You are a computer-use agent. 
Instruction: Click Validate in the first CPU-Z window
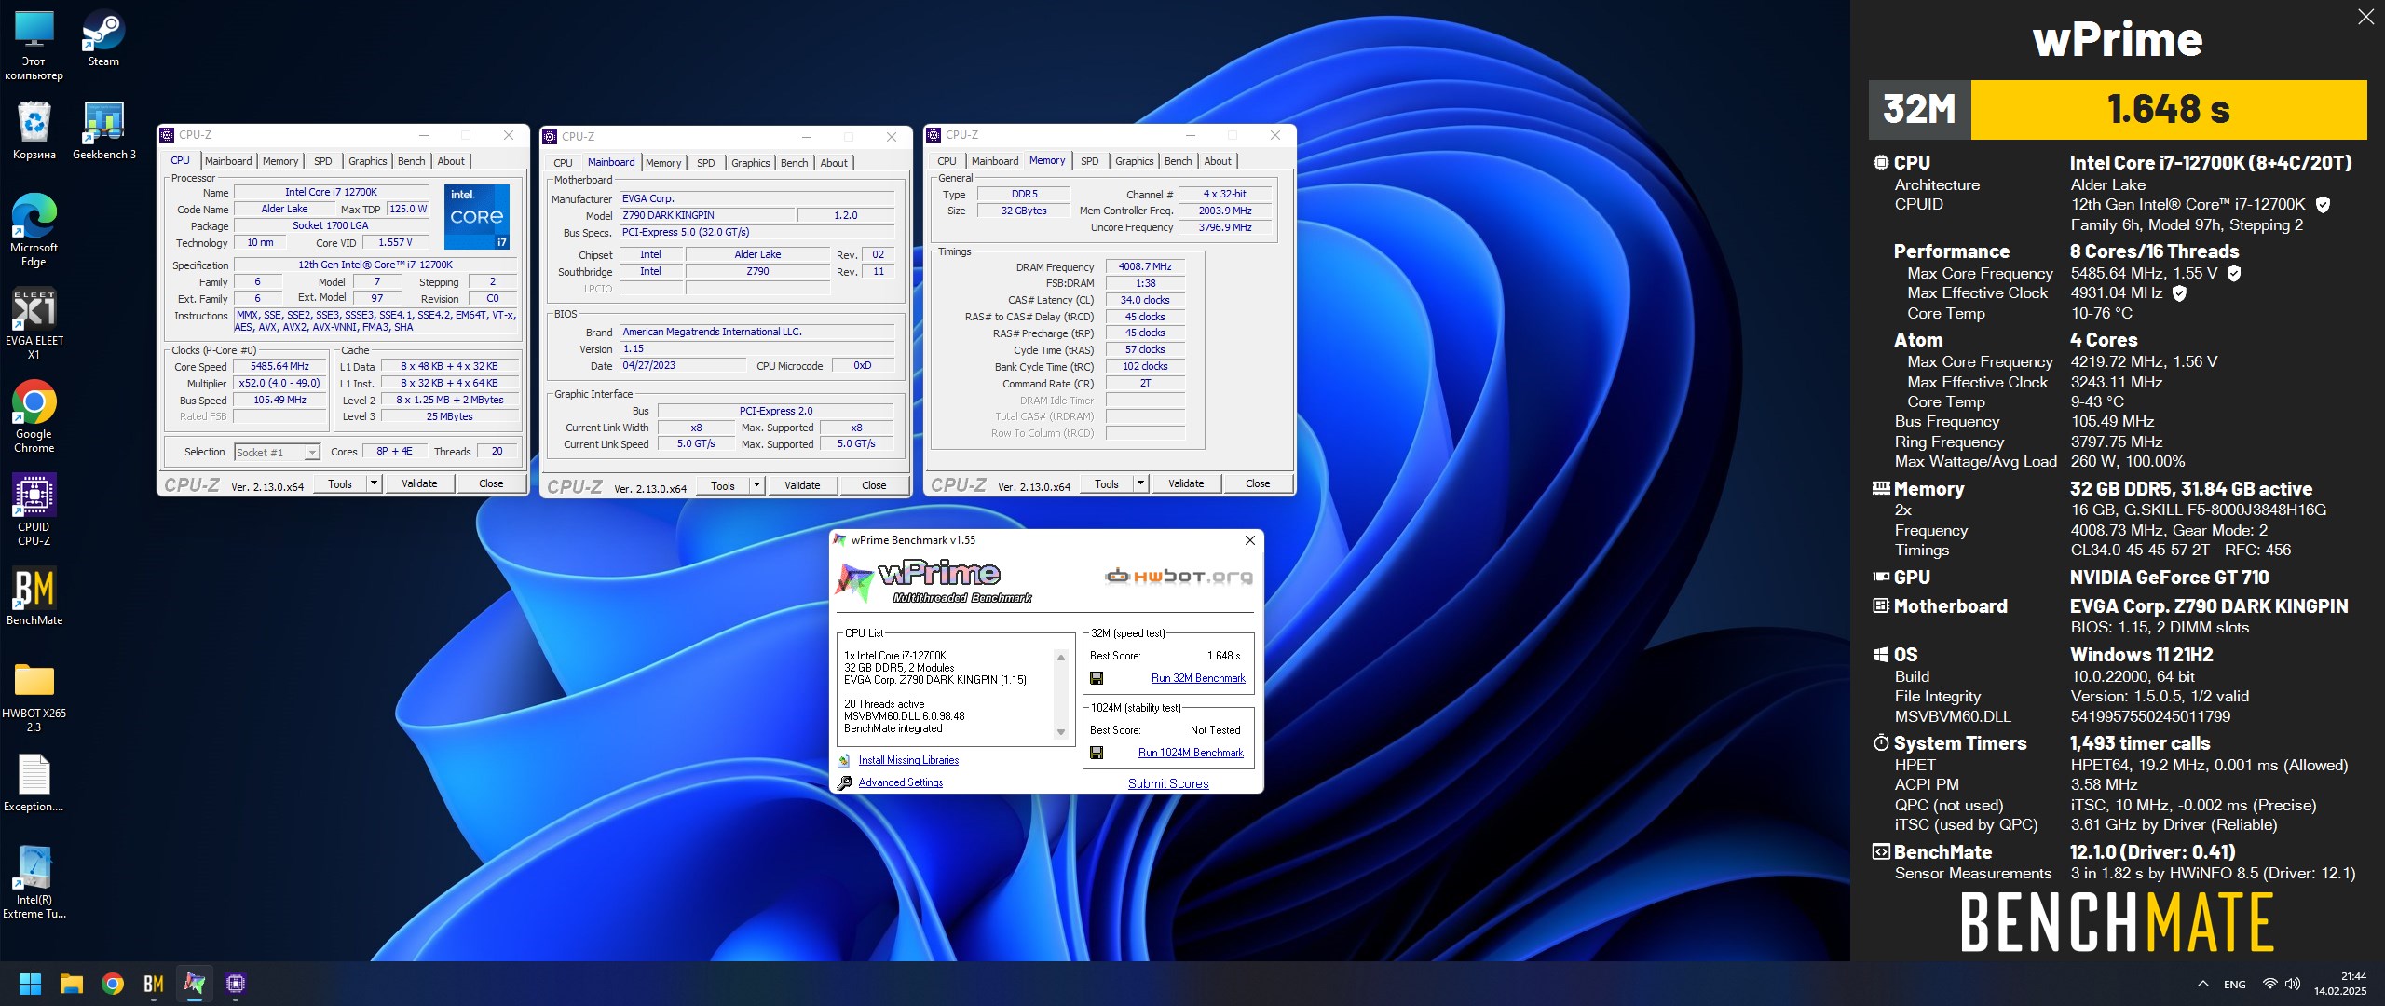(419, 483)
